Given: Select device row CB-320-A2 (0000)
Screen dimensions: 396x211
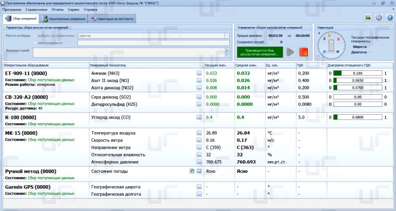Looking at the screenshot, I should coord(26,97).
